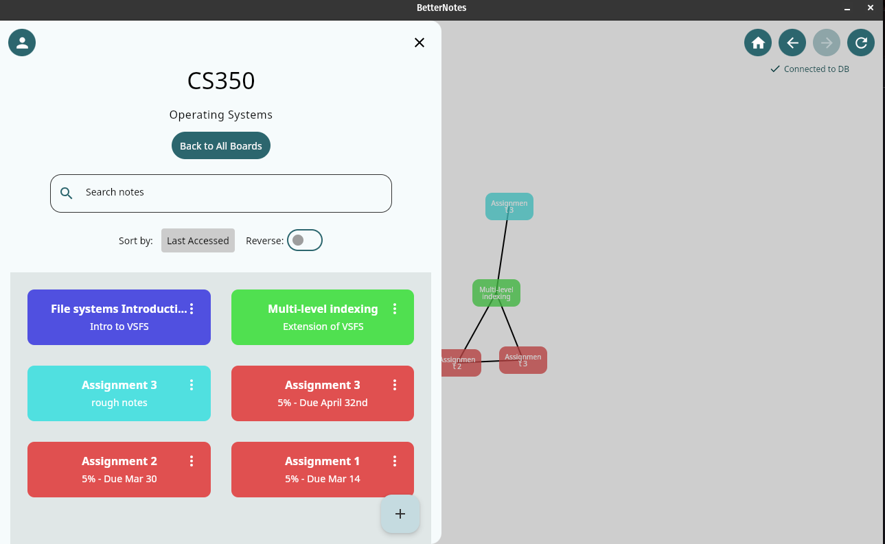
Task: Open the Last Accessed sort dropdown
Action: tap(198, 241)
